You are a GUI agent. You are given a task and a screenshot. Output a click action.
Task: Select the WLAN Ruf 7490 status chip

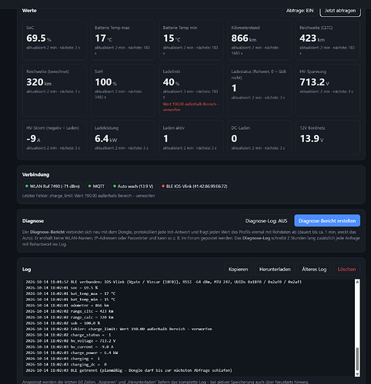click(x=52, y=187)
